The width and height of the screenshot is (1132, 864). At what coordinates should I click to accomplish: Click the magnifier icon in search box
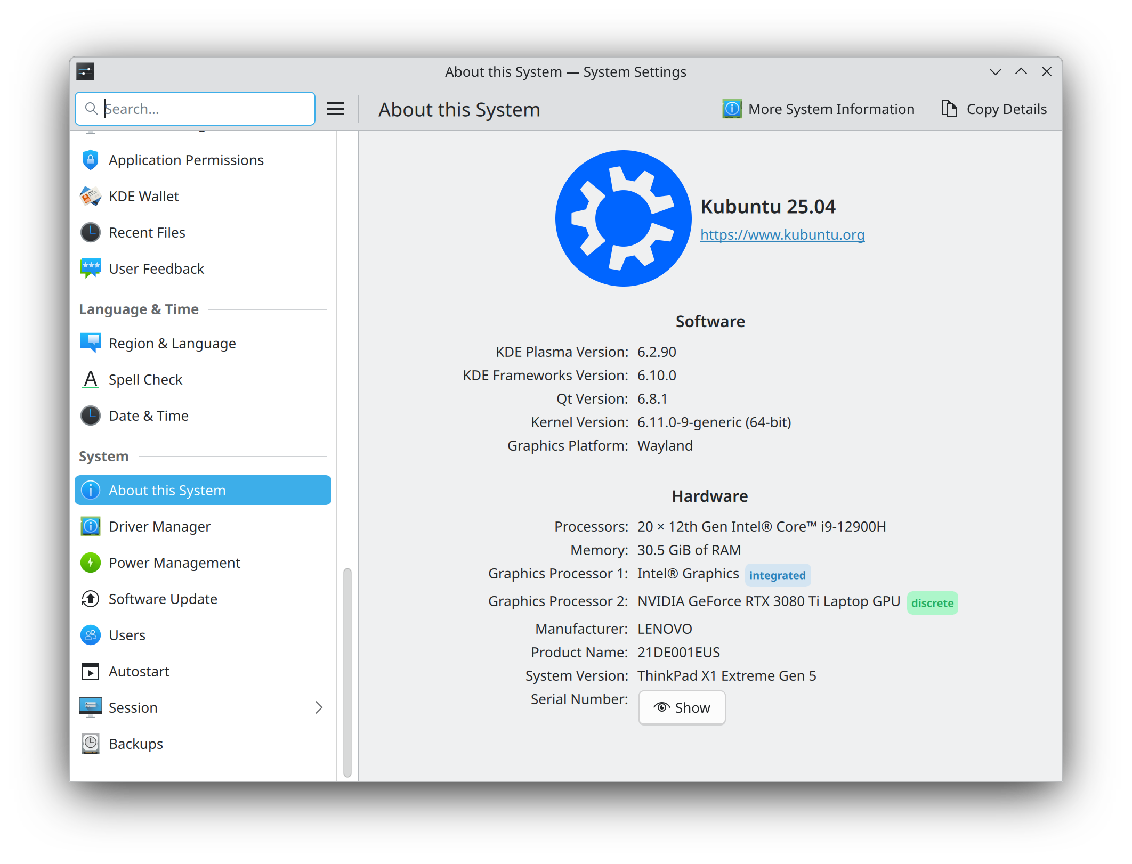[x=91, y=109]
